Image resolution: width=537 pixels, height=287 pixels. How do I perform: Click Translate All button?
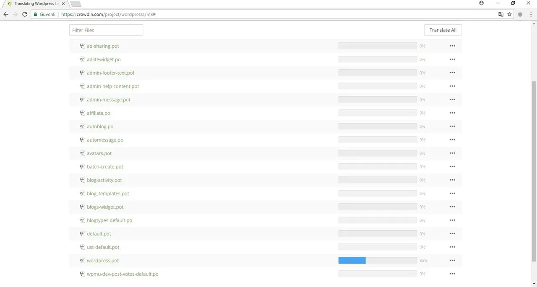point(443,30)
